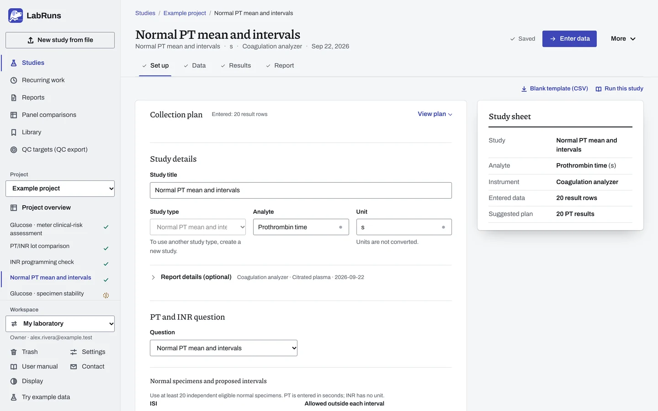The height and width of the screenshot is (411, 658).
Task: Click the User manual book icon
Action: point(14,367)
